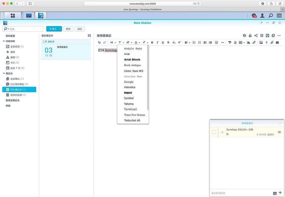This screenshot has width=285, height=197.
Task: Apply strikethrough from the editor toolbar
Action: click(x=168, y=43)
